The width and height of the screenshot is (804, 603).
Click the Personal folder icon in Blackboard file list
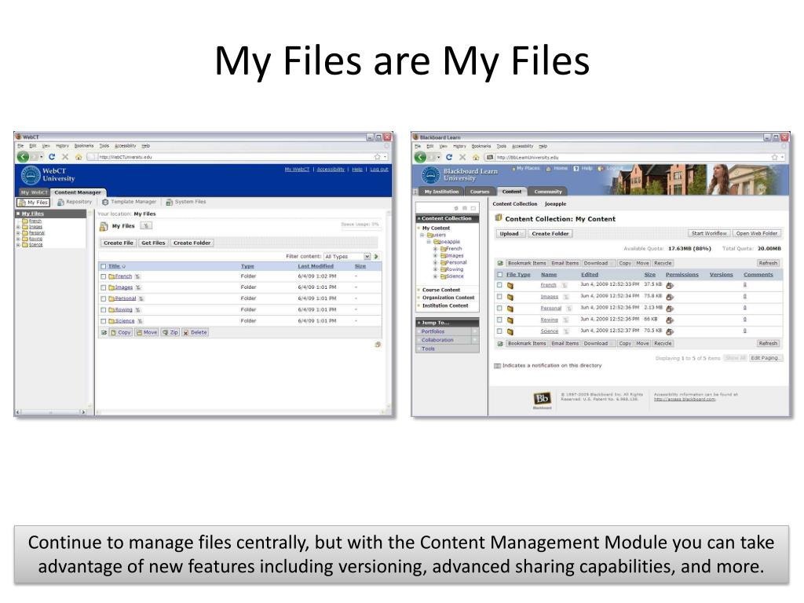510,309
